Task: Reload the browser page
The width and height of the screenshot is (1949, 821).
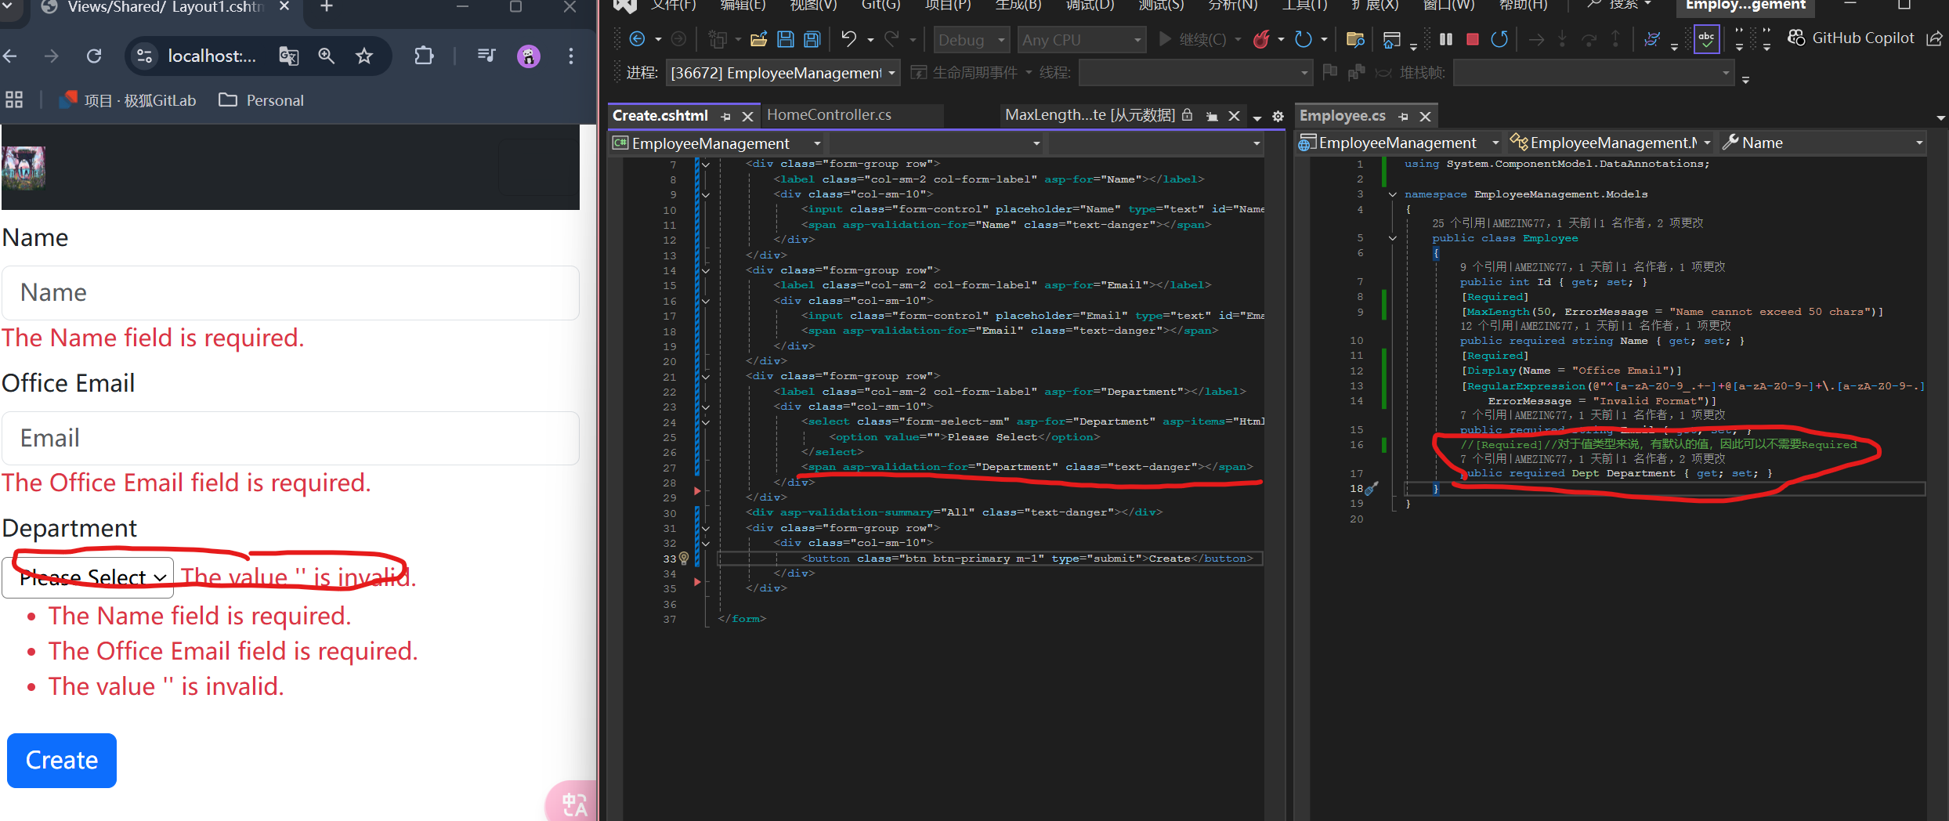Action: coord(94,56)
